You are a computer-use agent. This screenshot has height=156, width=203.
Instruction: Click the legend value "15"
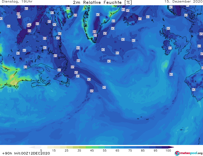click(x=54, y=150)
